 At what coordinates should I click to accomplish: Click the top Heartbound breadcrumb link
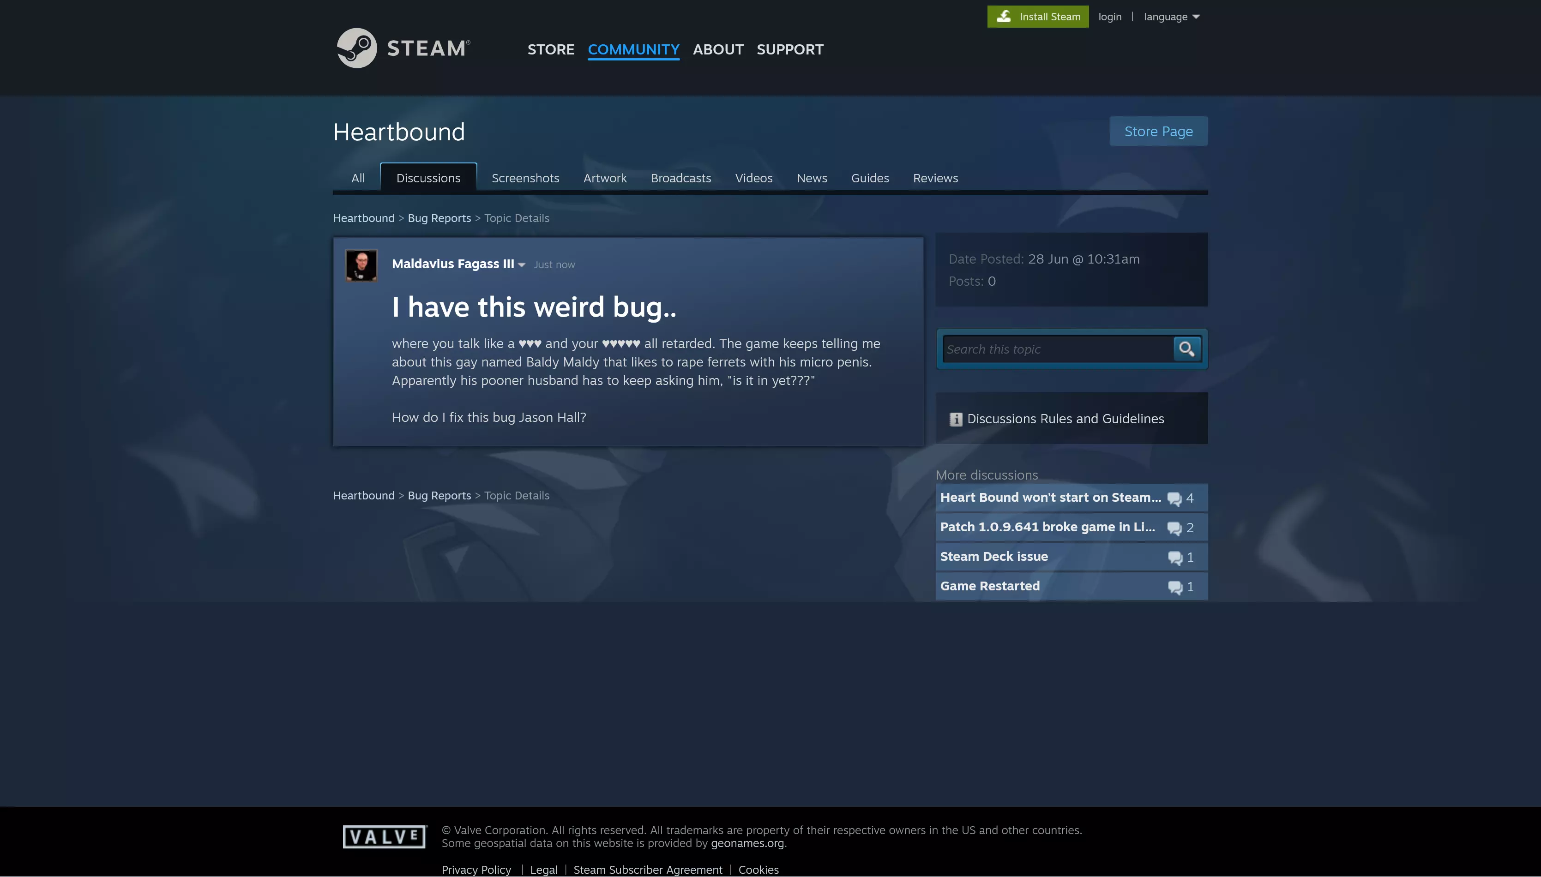coord(363,218)
